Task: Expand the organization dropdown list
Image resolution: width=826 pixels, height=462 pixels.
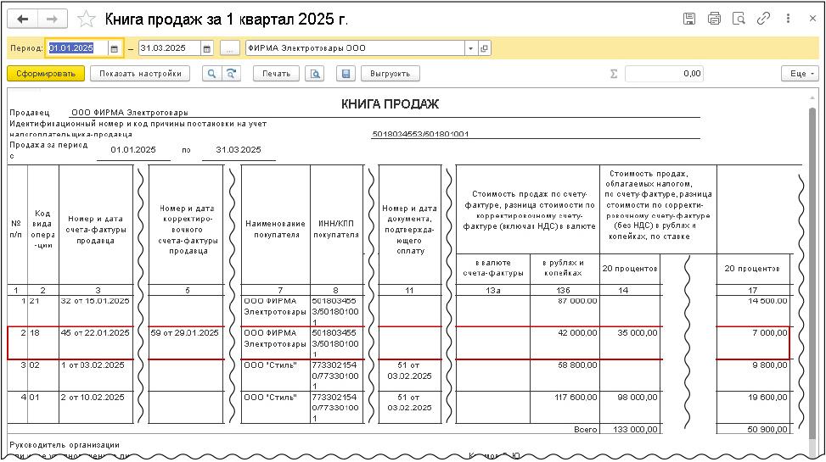Action: click(x=470, y=48)
